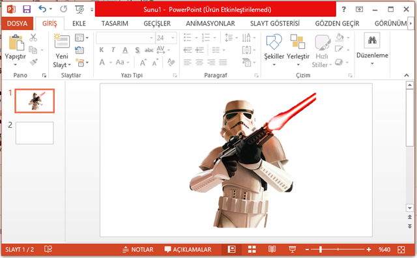This screenshot has width=417, height=258.
Task: Clear all formatting eraser icon
Action: pos(171,63)
